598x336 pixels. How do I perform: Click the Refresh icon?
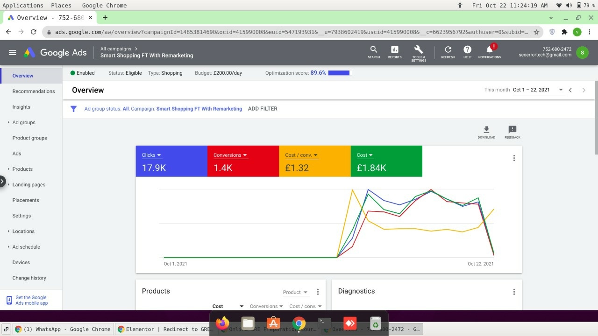pyautogui.click(x=448, y=52)
